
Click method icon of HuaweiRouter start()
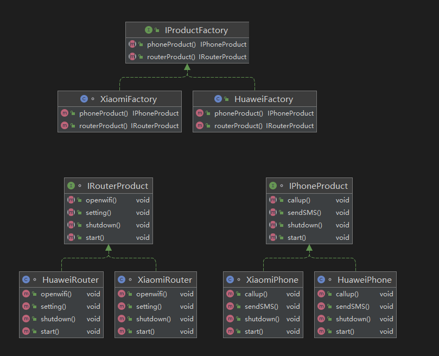pyautogui.click(x=26, y=332)
